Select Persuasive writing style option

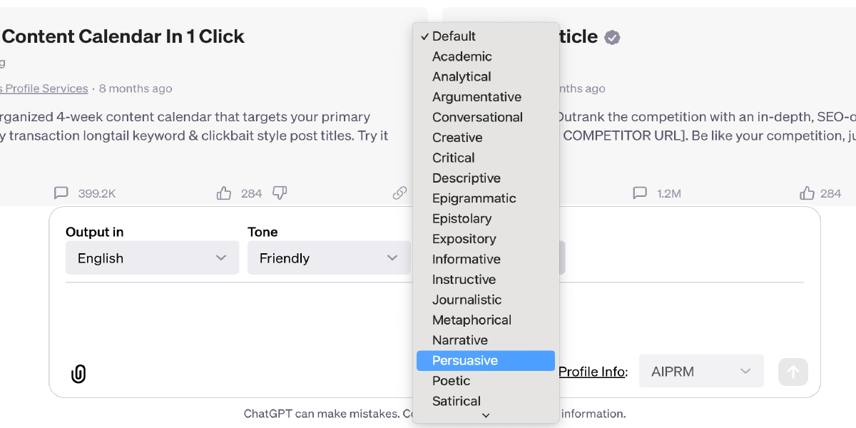click(x=485, y=360)
